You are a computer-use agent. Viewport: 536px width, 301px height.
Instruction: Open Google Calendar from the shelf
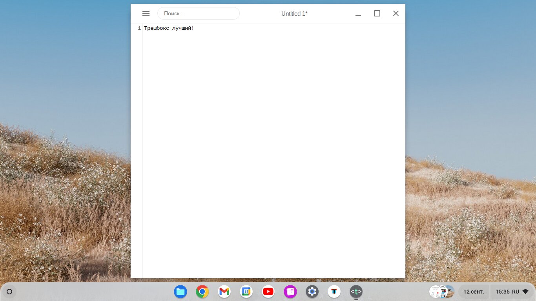246,292
